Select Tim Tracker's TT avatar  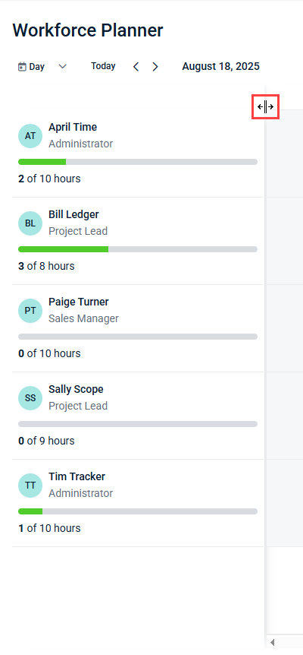[30, 485]
